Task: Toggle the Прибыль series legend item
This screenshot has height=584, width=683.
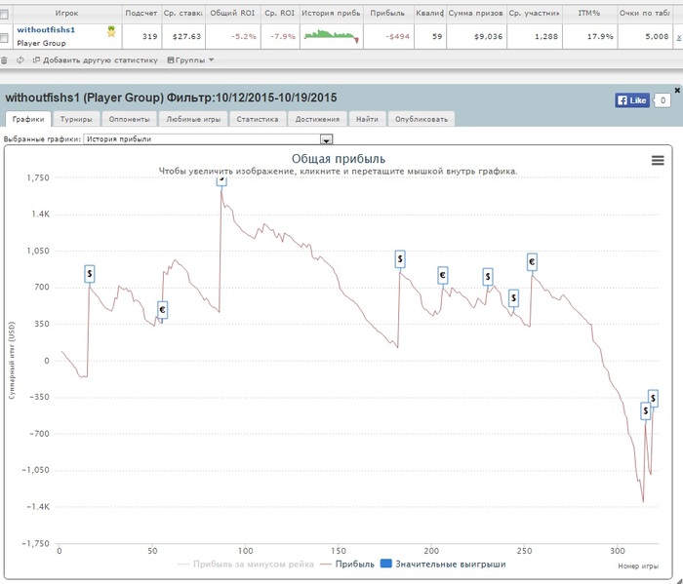Action: coord(347,564)
